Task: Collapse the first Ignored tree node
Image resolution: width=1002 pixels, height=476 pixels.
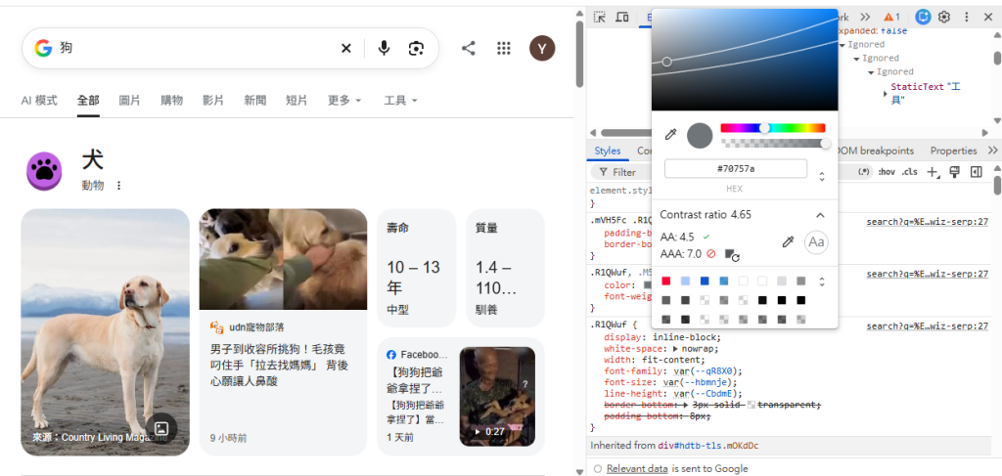Action: tap(843, 45)
